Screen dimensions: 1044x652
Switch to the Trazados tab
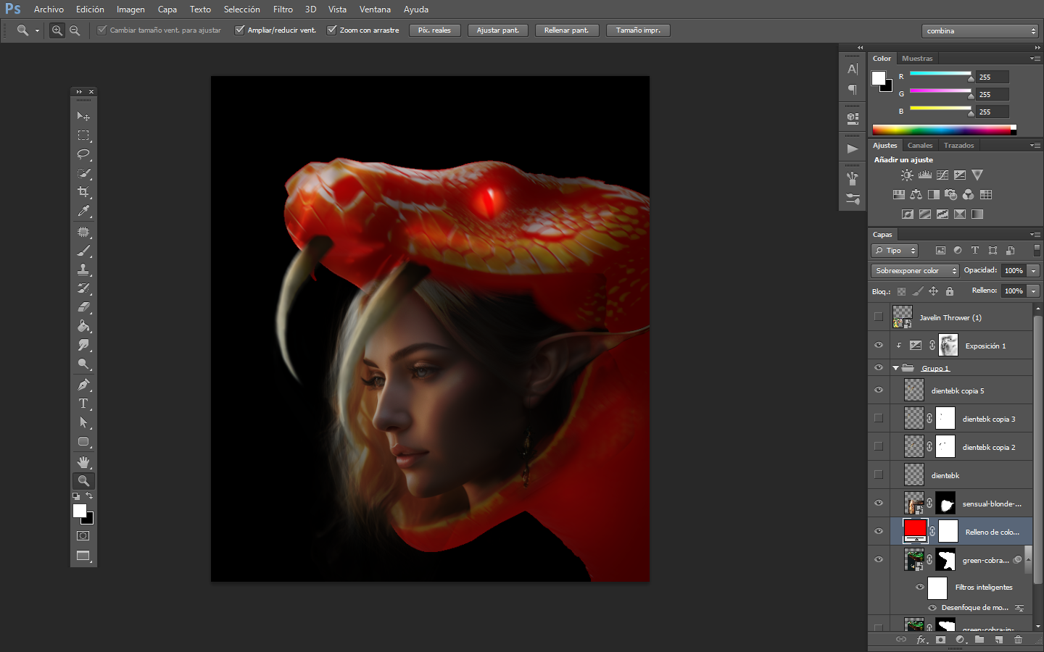pyautogui.click(x=958, y=146)
